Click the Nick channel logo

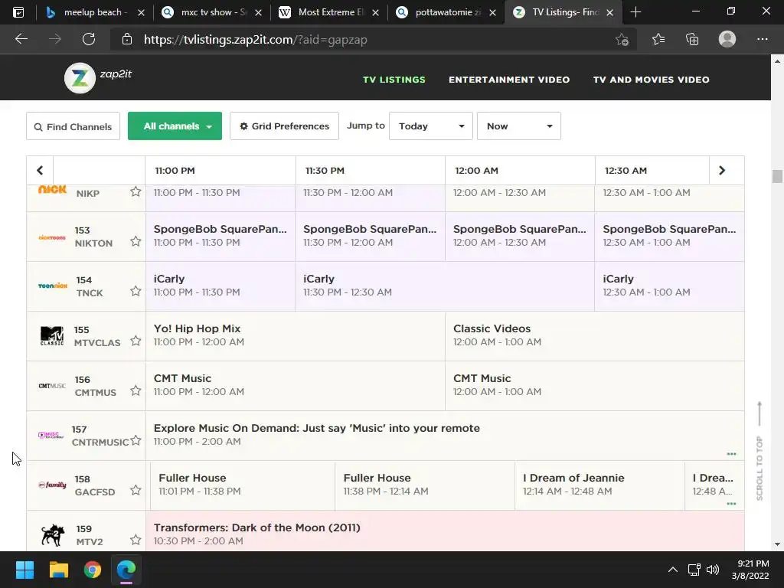[52, 189]
